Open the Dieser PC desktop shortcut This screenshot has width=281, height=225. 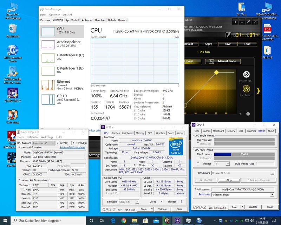click(x=13, y=11)
